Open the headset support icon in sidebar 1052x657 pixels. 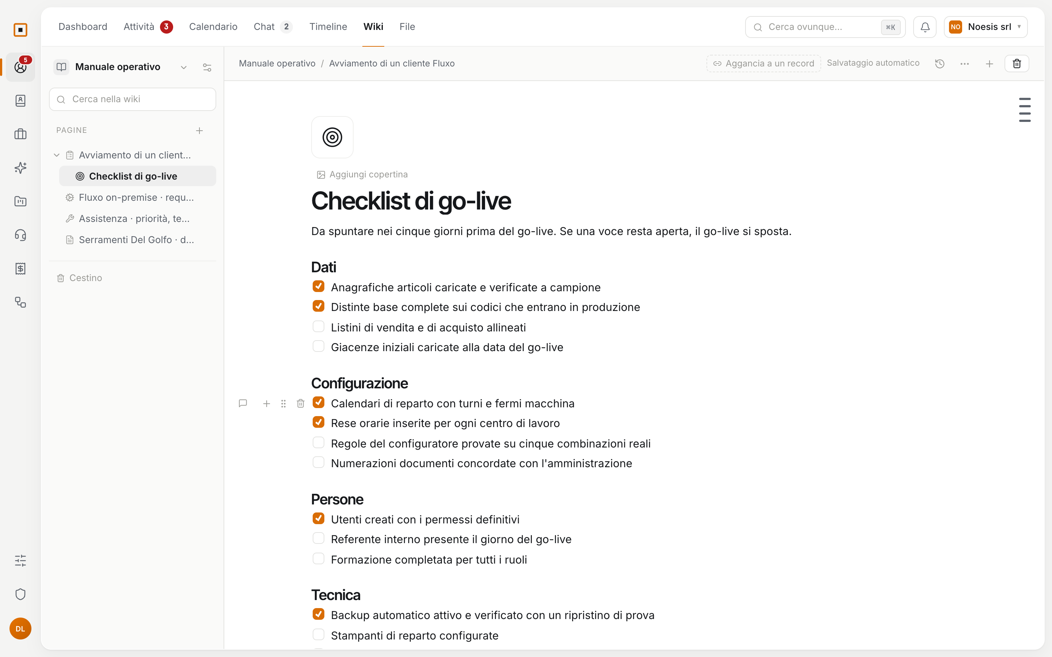(20, 235)
